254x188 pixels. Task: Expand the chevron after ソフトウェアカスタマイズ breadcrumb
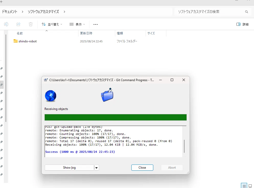point(64,12)
